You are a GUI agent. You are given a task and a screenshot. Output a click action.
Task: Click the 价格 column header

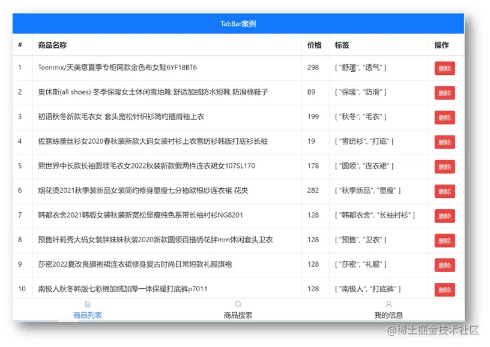(315, 45)
